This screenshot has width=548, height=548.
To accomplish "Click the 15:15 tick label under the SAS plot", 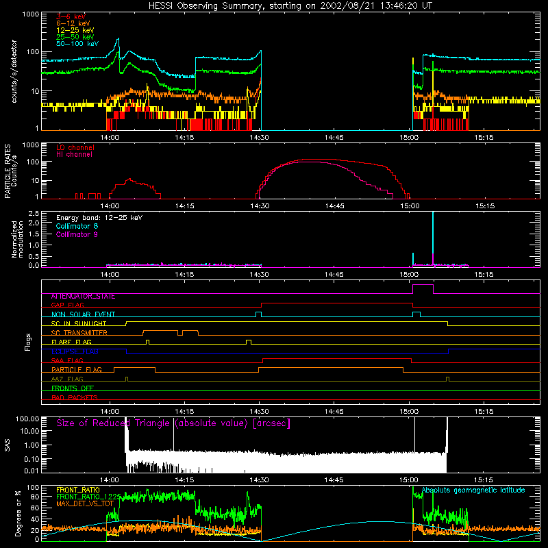I will click(x=484, y=480).
